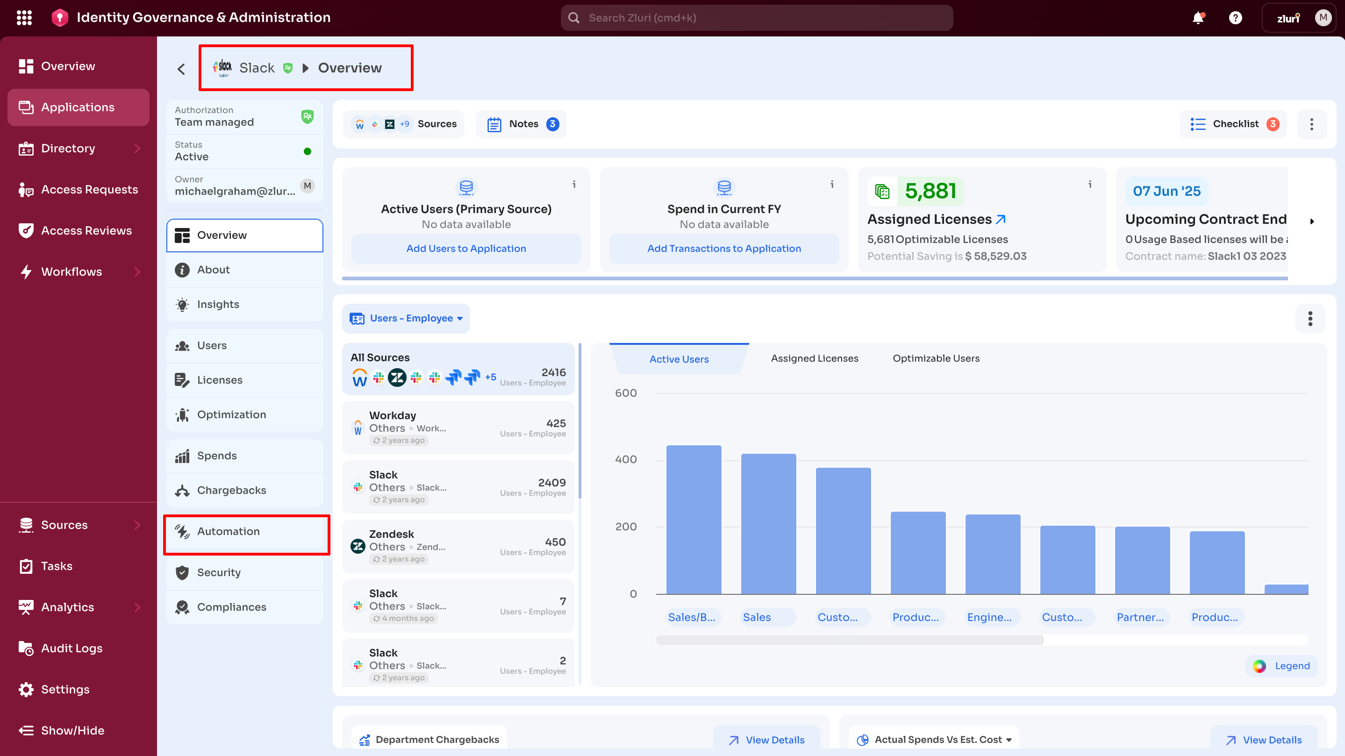Click Add Transactions to Application button

[723, 249]
